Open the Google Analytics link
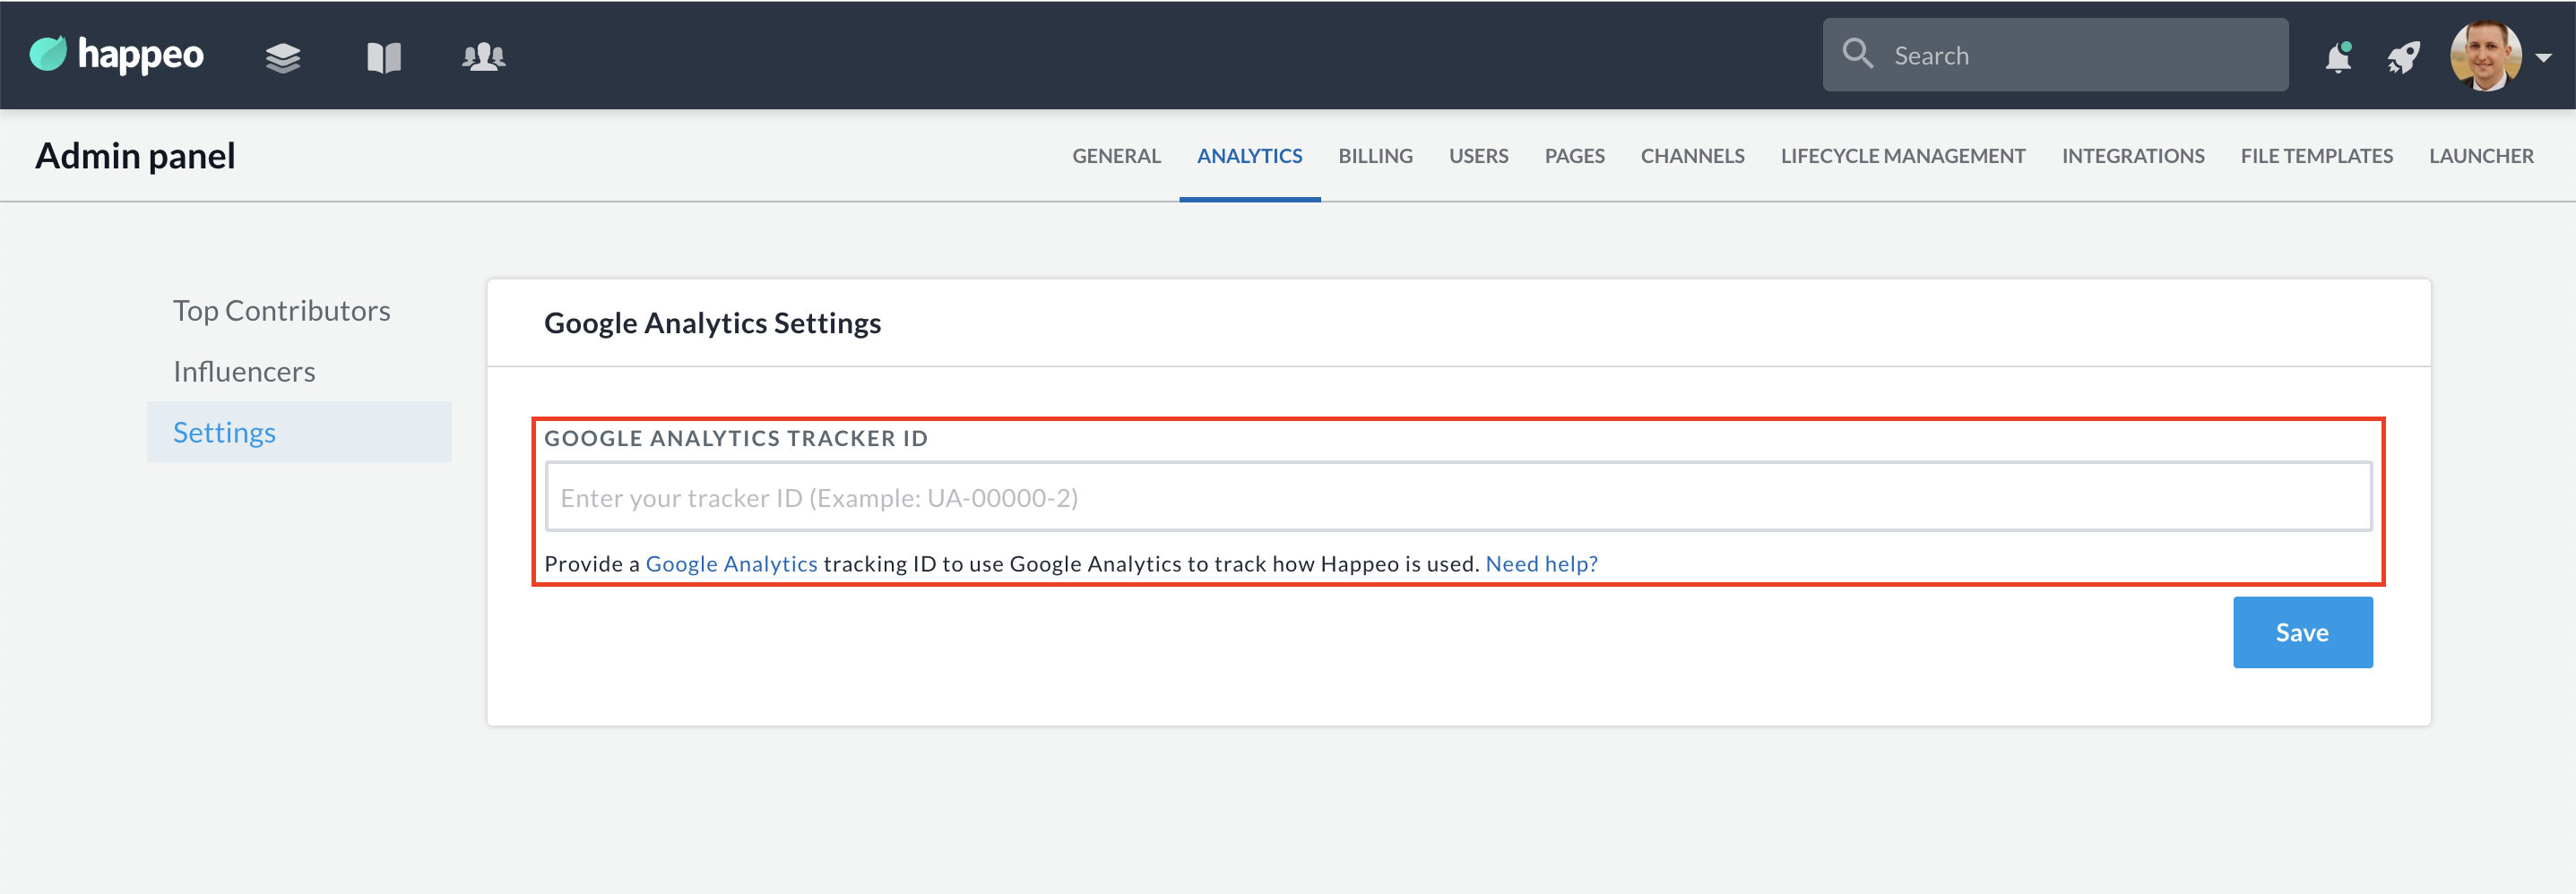 tap(731, 563)
